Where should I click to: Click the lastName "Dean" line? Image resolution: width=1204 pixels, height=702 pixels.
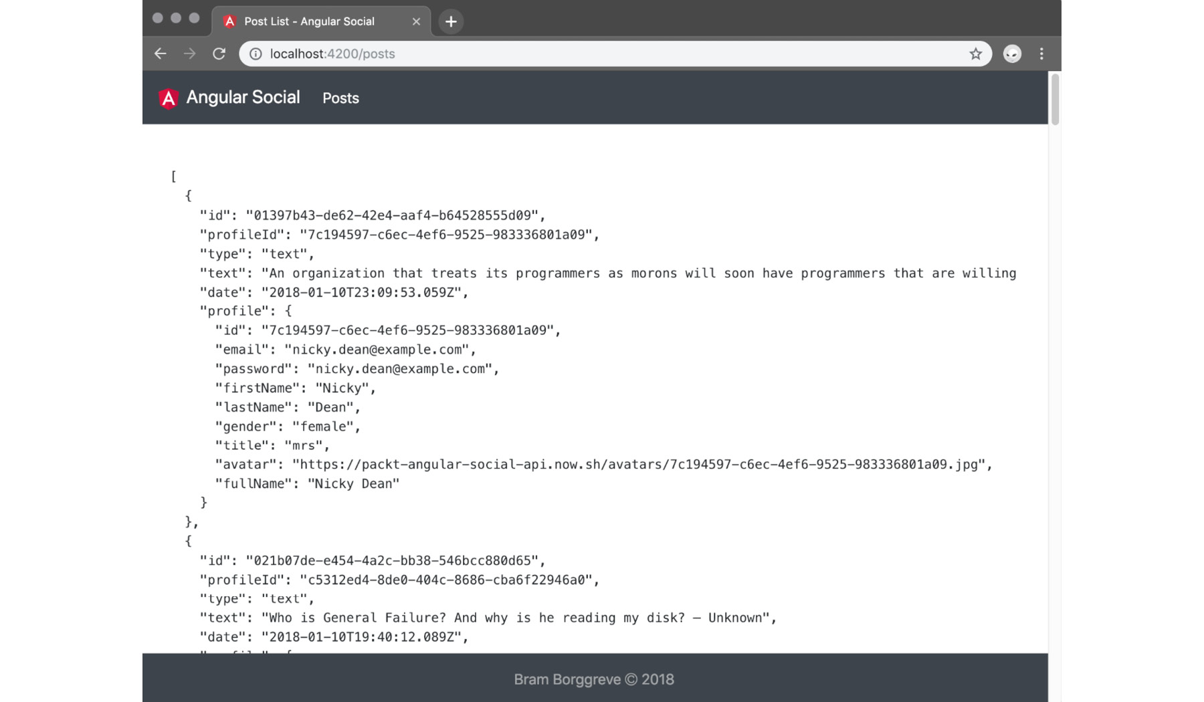288,407
